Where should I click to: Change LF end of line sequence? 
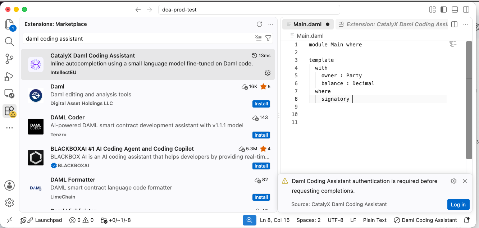point(353,220)
